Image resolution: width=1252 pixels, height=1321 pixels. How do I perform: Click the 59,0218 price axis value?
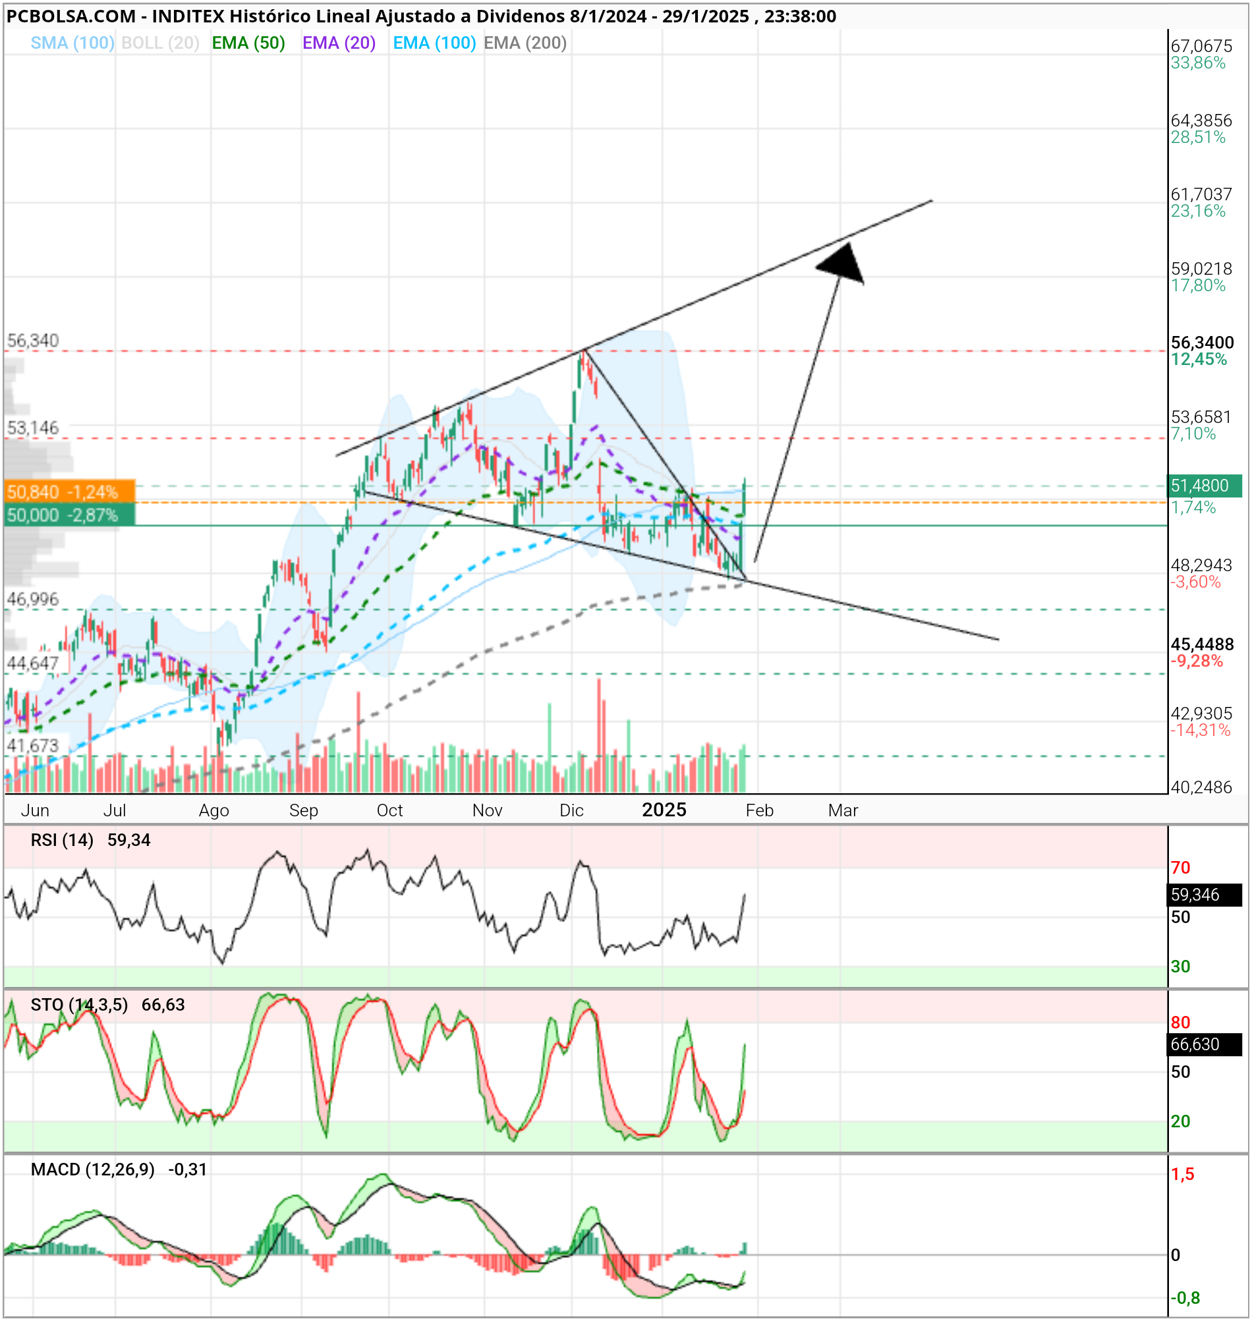pos(1201,268)
